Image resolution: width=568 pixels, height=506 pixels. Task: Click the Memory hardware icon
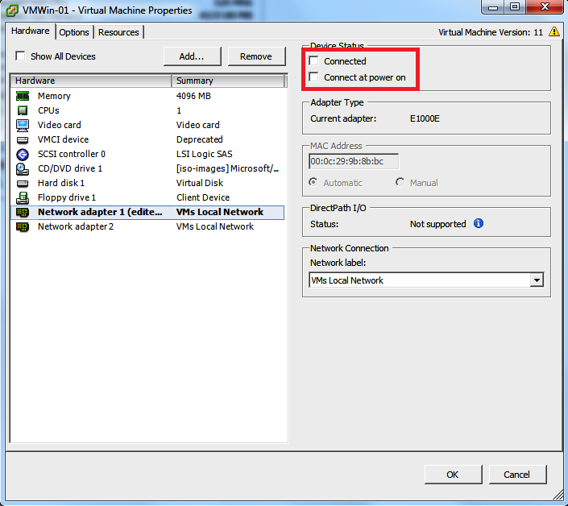(23, 96)
